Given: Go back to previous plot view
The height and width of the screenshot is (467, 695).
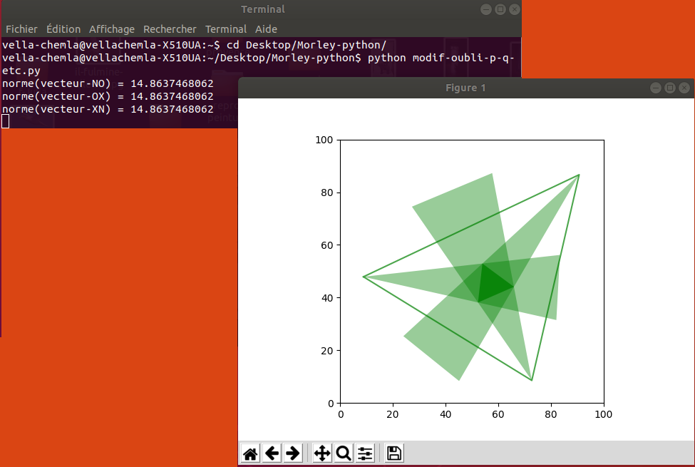Looking at the screenshot, I should [272, 453].
